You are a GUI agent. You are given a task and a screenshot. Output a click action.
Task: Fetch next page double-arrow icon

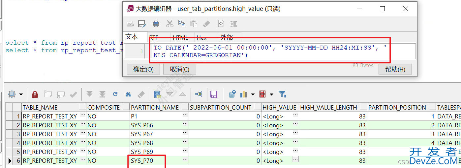coord(89,94)
